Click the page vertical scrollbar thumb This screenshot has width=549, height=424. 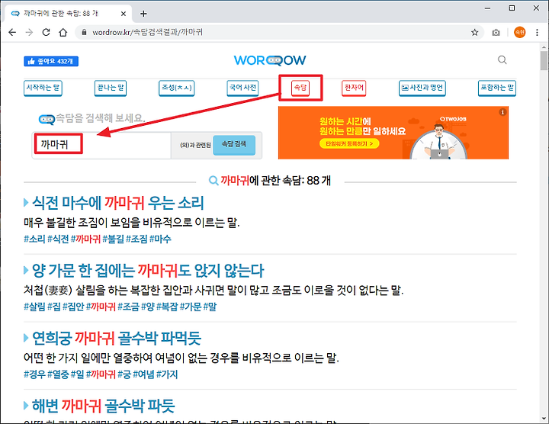coord(544,60)
